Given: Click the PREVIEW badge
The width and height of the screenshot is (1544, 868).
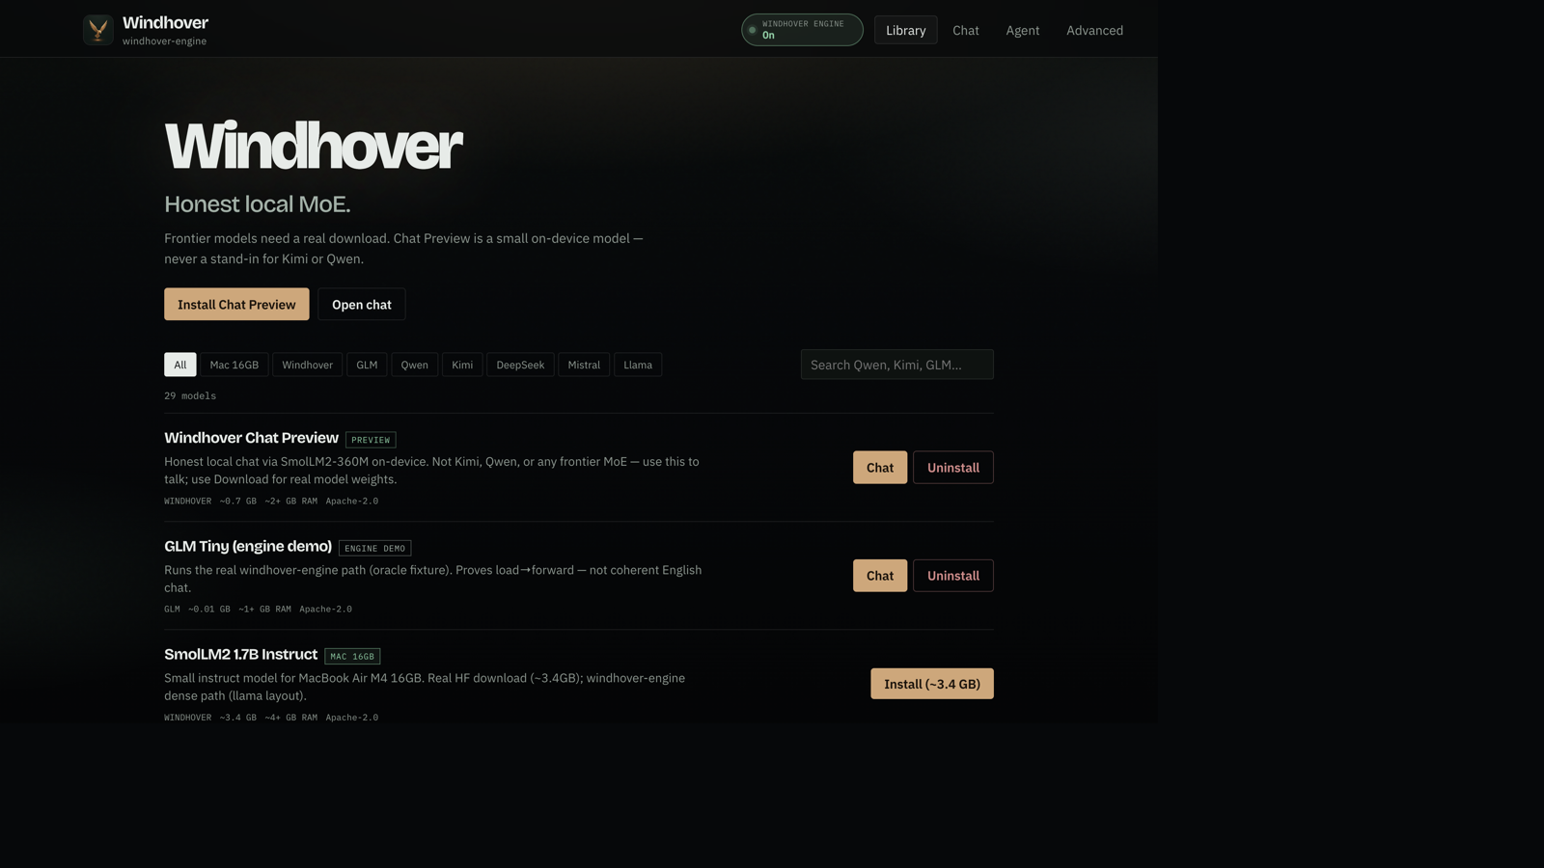Looking at the screenshot, I should [x=371, y=440].
